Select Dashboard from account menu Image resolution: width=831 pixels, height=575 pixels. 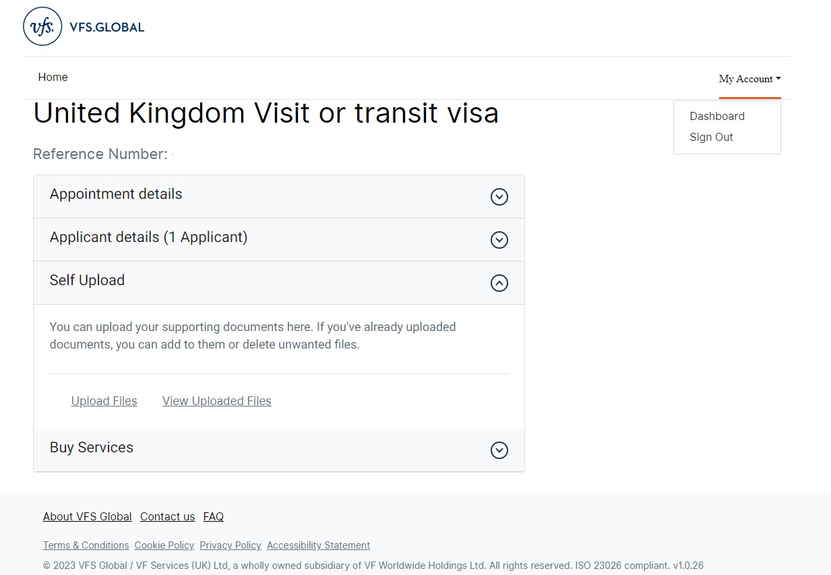[717, 116]
